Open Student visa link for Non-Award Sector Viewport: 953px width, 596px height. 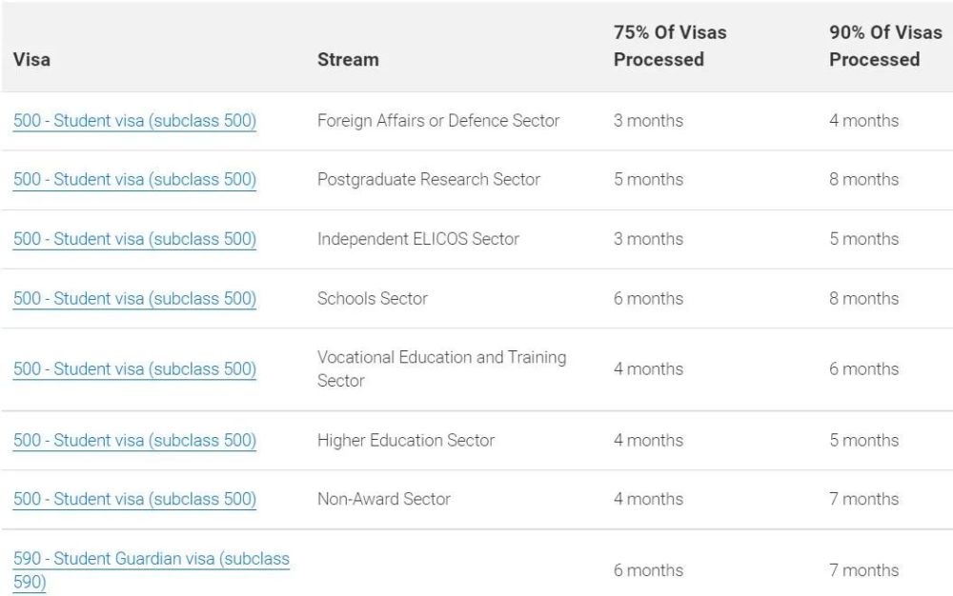(134, 499)
